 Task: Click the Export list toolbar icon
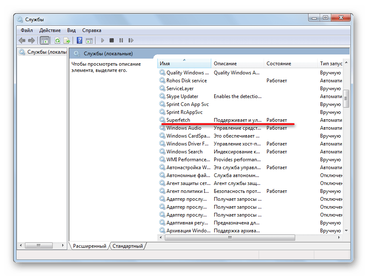click(66, 40)
